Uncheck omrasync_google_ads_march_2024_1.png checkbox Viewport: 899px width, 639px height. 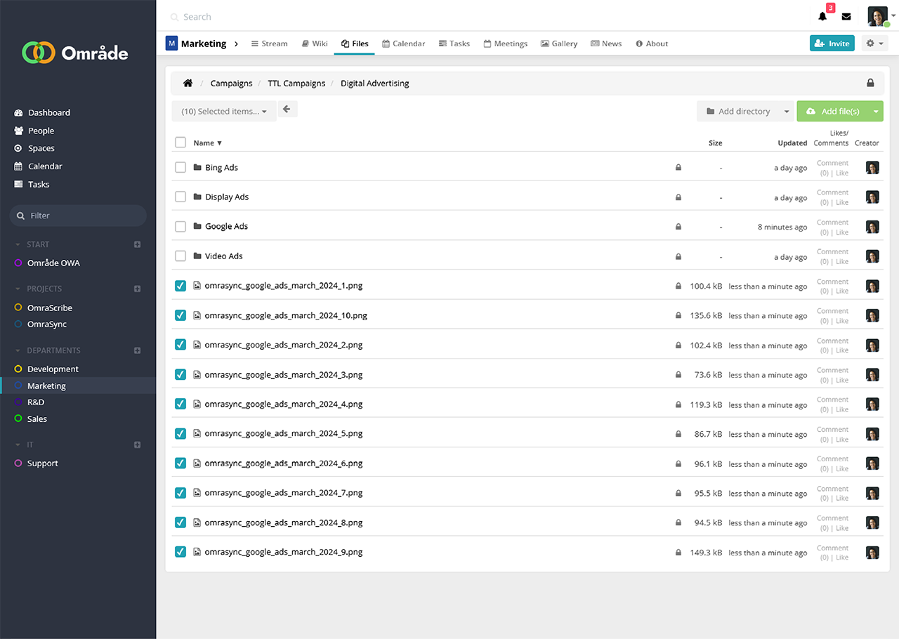tap(181, 286)
